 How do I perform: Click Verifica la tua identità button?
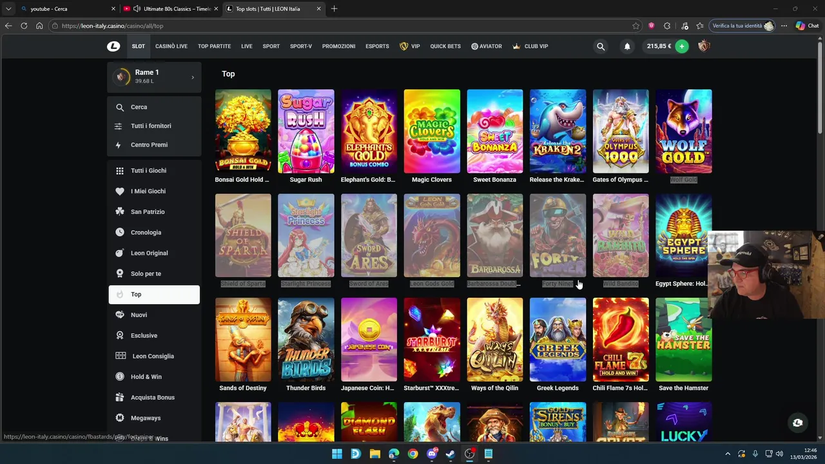click(x=742, y=26)
